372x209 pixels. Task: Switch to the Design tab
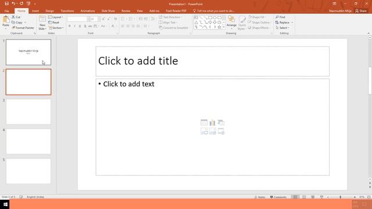pos(49,11)
